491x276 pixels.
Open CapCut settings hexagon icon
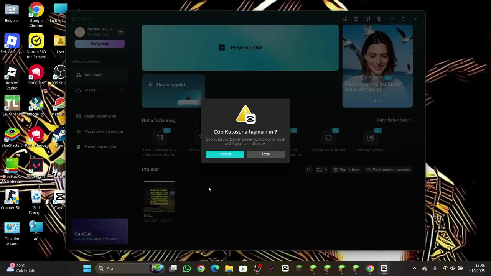click(x=379, y=19)
